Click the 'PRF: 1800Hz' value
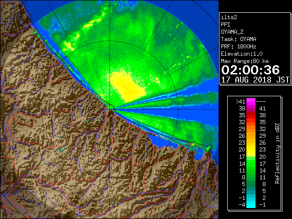292x219 pixels. pyautogui.click(x=239, y=47)
